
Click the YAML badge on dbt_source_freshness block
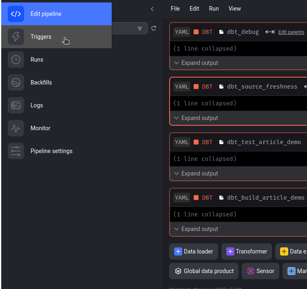(x=182, y=87)
